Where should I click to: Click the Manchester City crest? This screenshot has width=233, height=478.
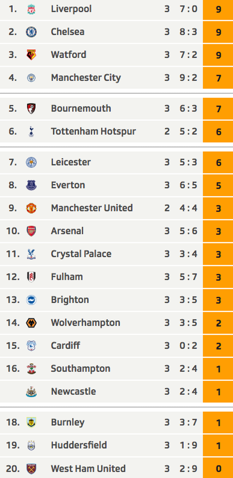[31, 78]
